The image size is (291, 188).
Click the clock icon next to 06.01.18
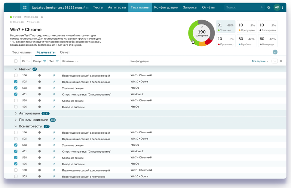[11, 22]
